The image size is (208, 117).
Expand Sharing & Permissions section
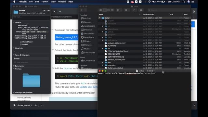point(14,92)
